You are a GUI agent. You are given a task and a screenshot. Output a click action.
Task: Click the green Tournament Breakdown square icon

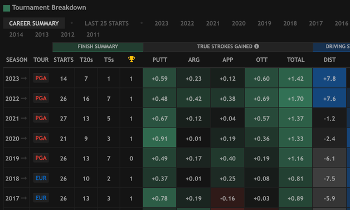point(7,8)
